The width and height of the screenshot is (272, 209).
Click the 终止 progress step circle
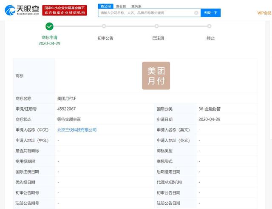[x=210, y=26]
